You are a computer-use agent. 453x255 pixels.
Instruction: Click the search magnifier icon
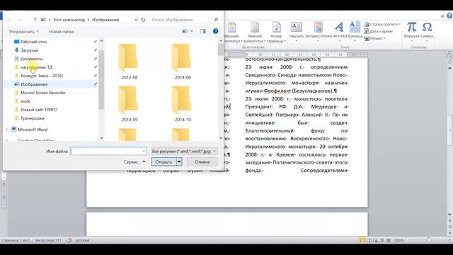point(216,20)
